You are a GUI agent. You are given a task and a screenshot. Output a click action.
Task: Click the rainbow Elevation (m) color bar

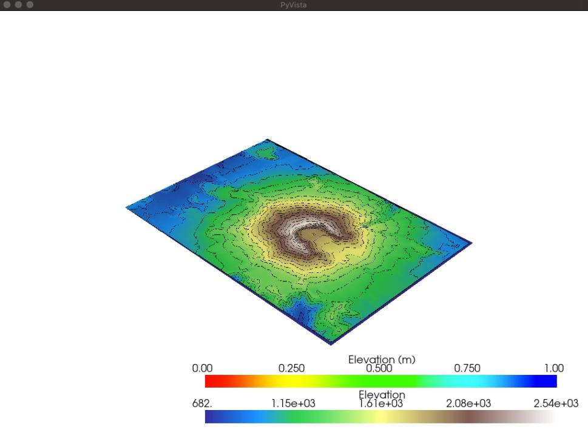pyautogui.click(x=380, y=381)
